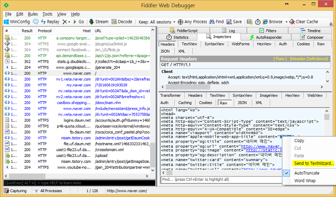
Task: Click Clear Cache in the toolbar
Action: (x=304, y=22)
